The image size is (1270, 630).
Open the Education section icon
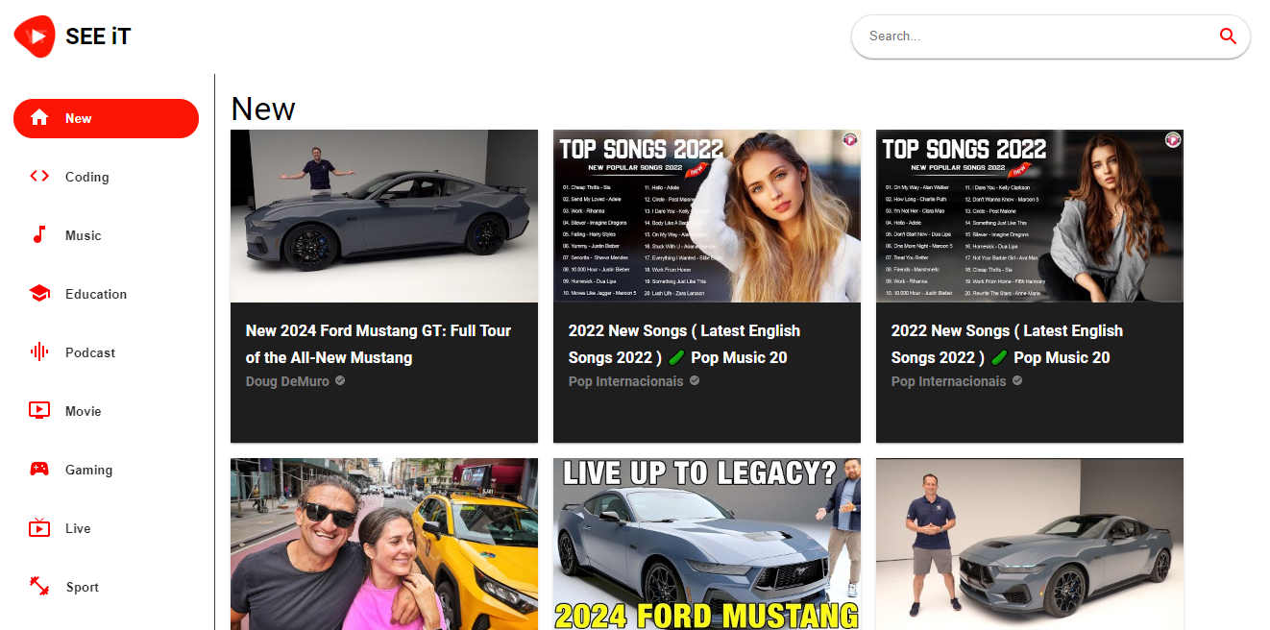click(x=38, y=293)
